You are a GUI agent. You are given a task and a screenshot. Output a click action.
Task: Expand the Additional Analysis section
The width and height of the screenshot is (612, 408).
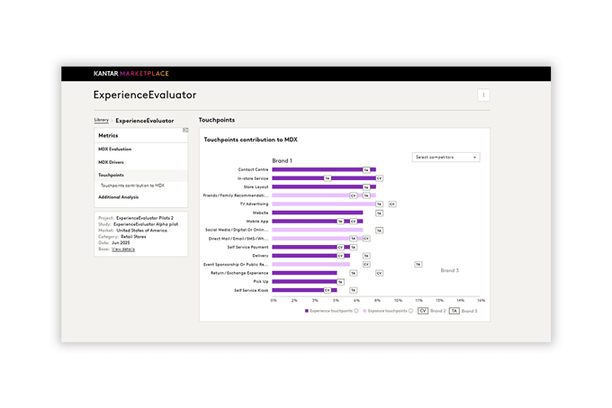119,196
